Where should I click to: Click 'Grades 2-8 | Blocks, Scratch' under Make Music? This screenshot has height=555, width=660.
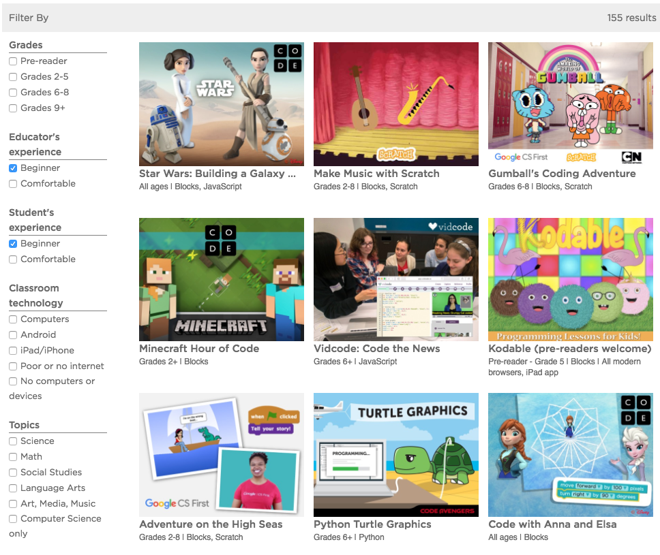tap(365, 187)
